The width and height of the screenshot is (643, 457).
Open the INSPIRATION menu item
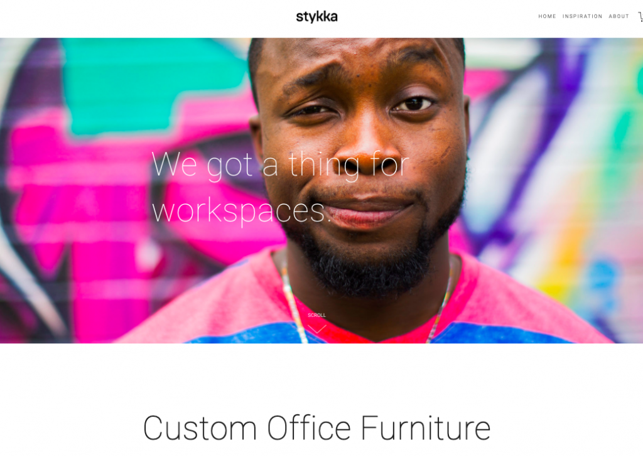pyautogui.click(x=582, y=16)
